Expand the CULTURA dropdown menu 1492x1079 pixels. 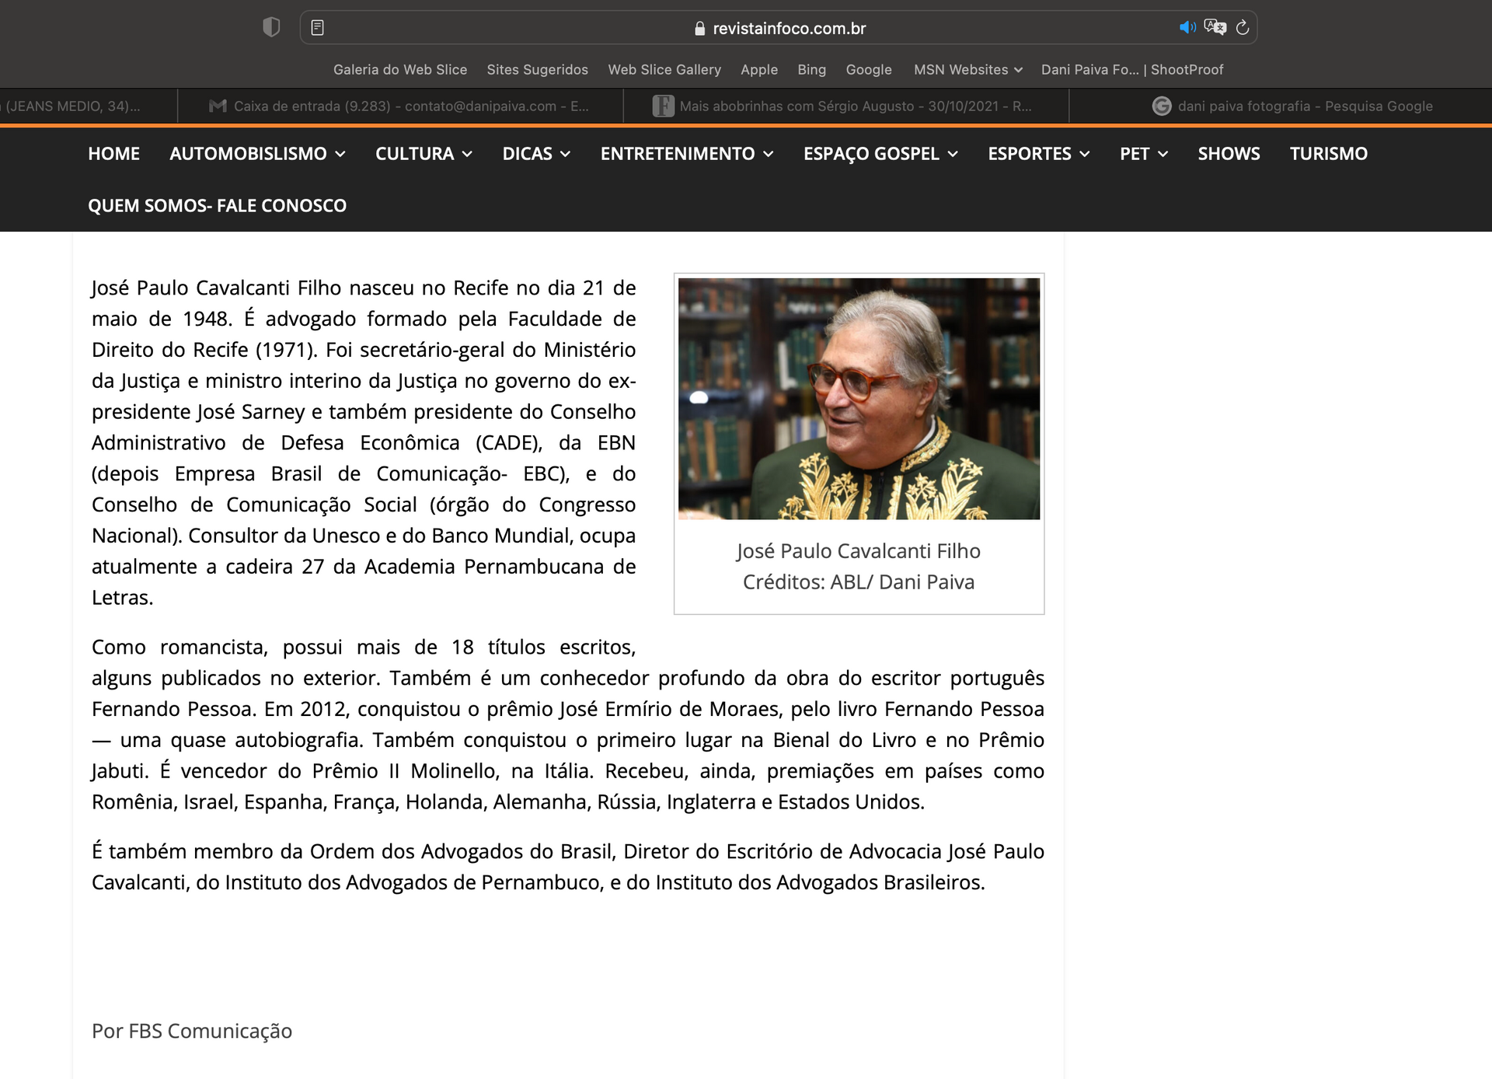424,153
